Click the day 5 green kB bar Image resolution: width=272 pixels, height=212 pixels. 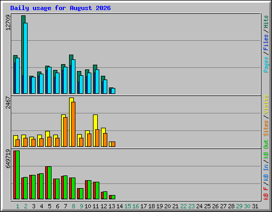pyautogui.click(x=49, y=183)
